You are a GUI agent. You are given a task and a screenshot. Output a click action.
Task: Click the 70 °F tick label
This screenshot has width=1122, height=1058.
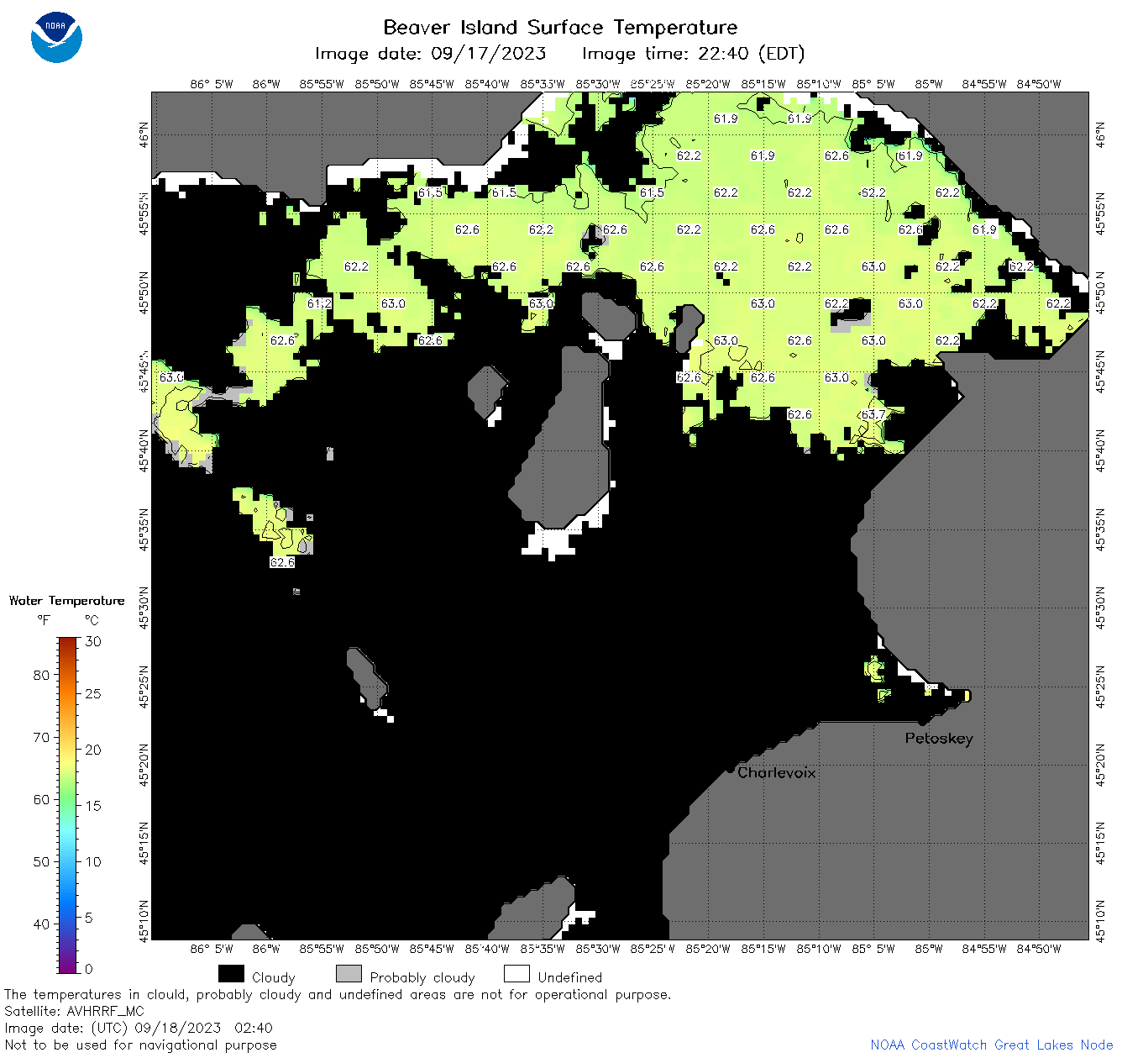pos(41,737)
